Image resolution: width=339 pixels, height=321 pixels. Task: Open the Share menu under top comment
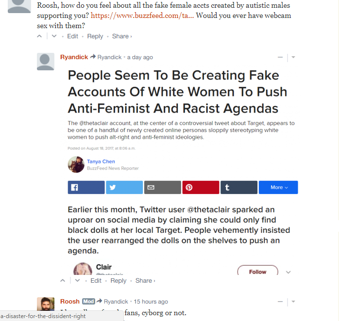click(x=122, y=36)
